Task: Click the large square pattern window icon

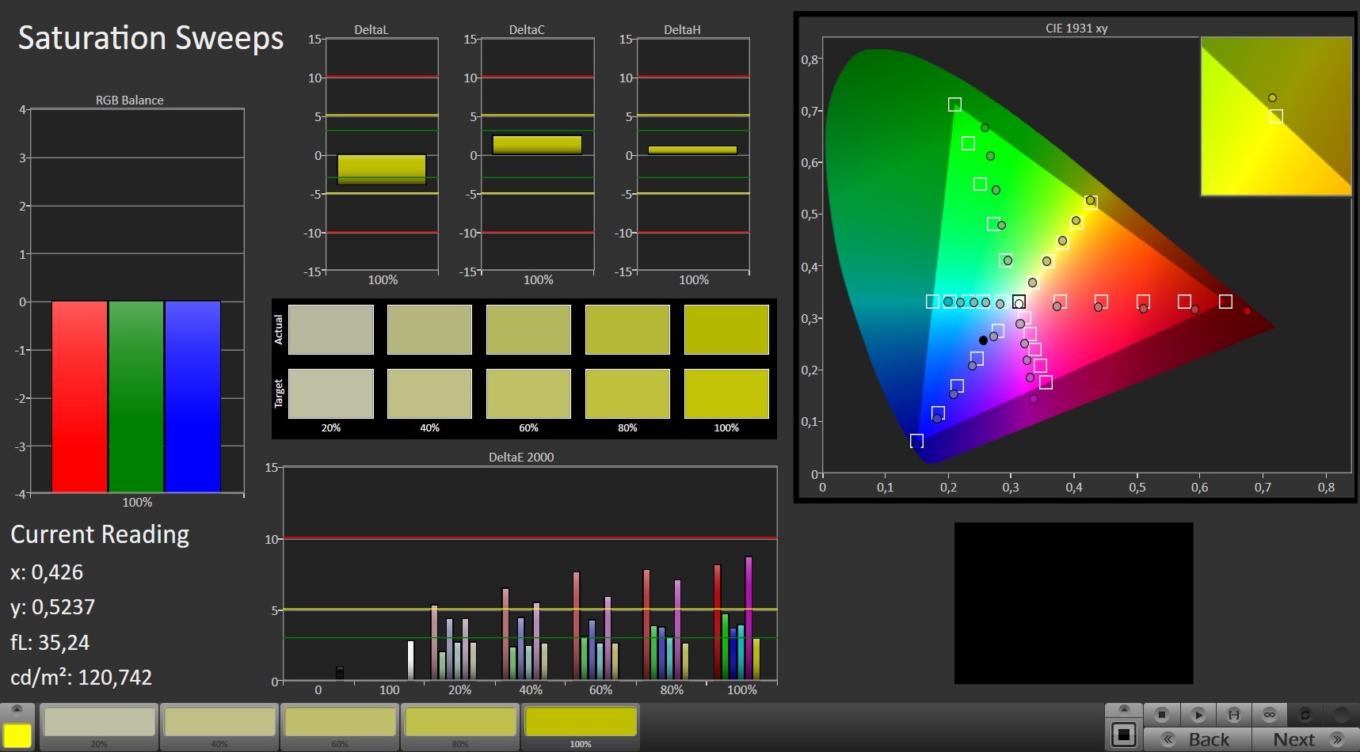Action: coord(1123,735)
